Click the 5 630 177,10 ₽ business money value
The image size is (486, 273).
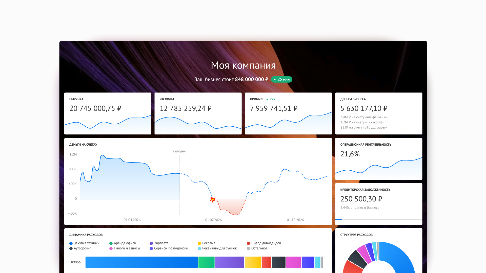click(x=364, y=108)
